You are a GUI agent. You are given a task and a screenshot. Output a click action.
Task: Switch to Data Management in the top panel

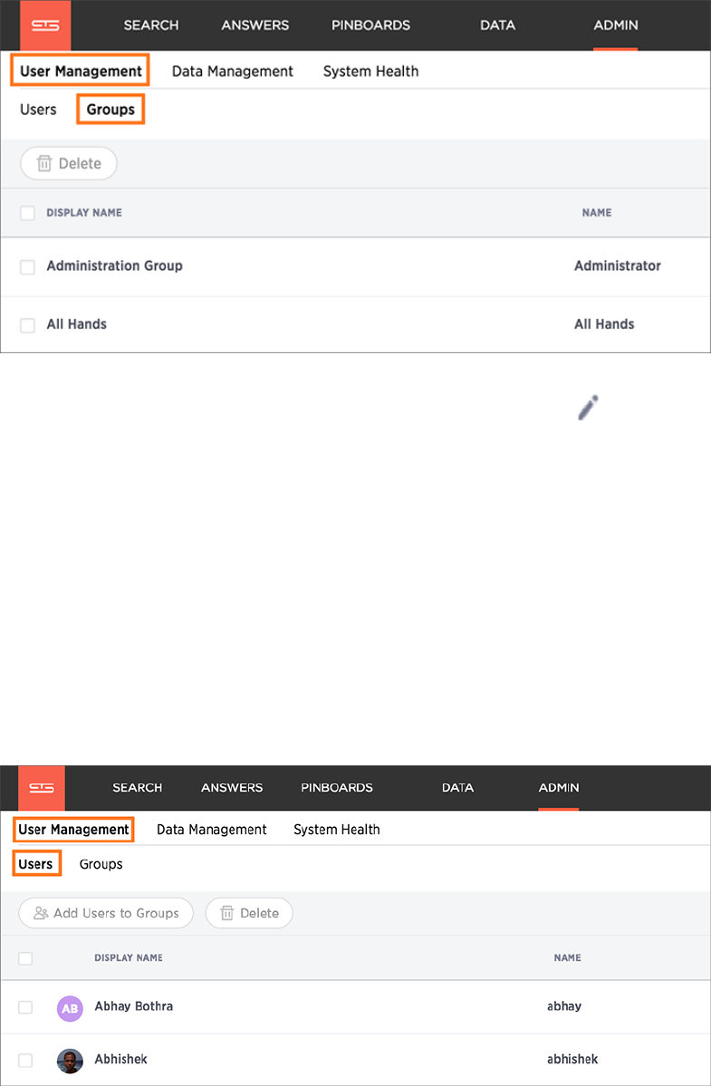[x=233, y=72]
